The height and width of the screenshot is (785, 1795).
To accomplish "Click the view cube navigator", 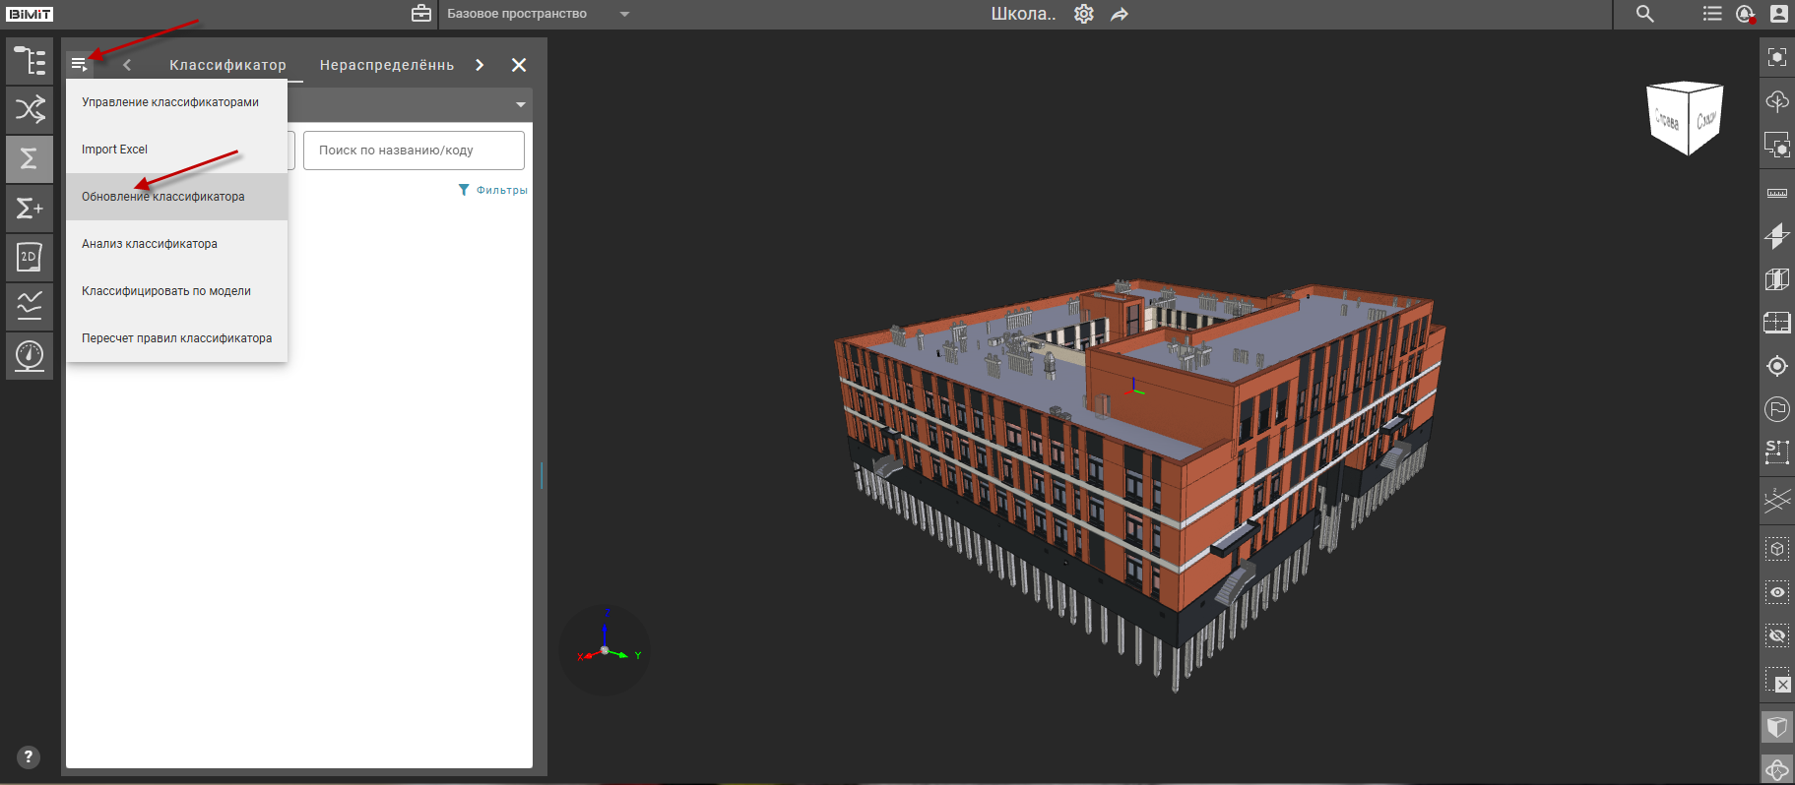I will [x=1686, y=118].
